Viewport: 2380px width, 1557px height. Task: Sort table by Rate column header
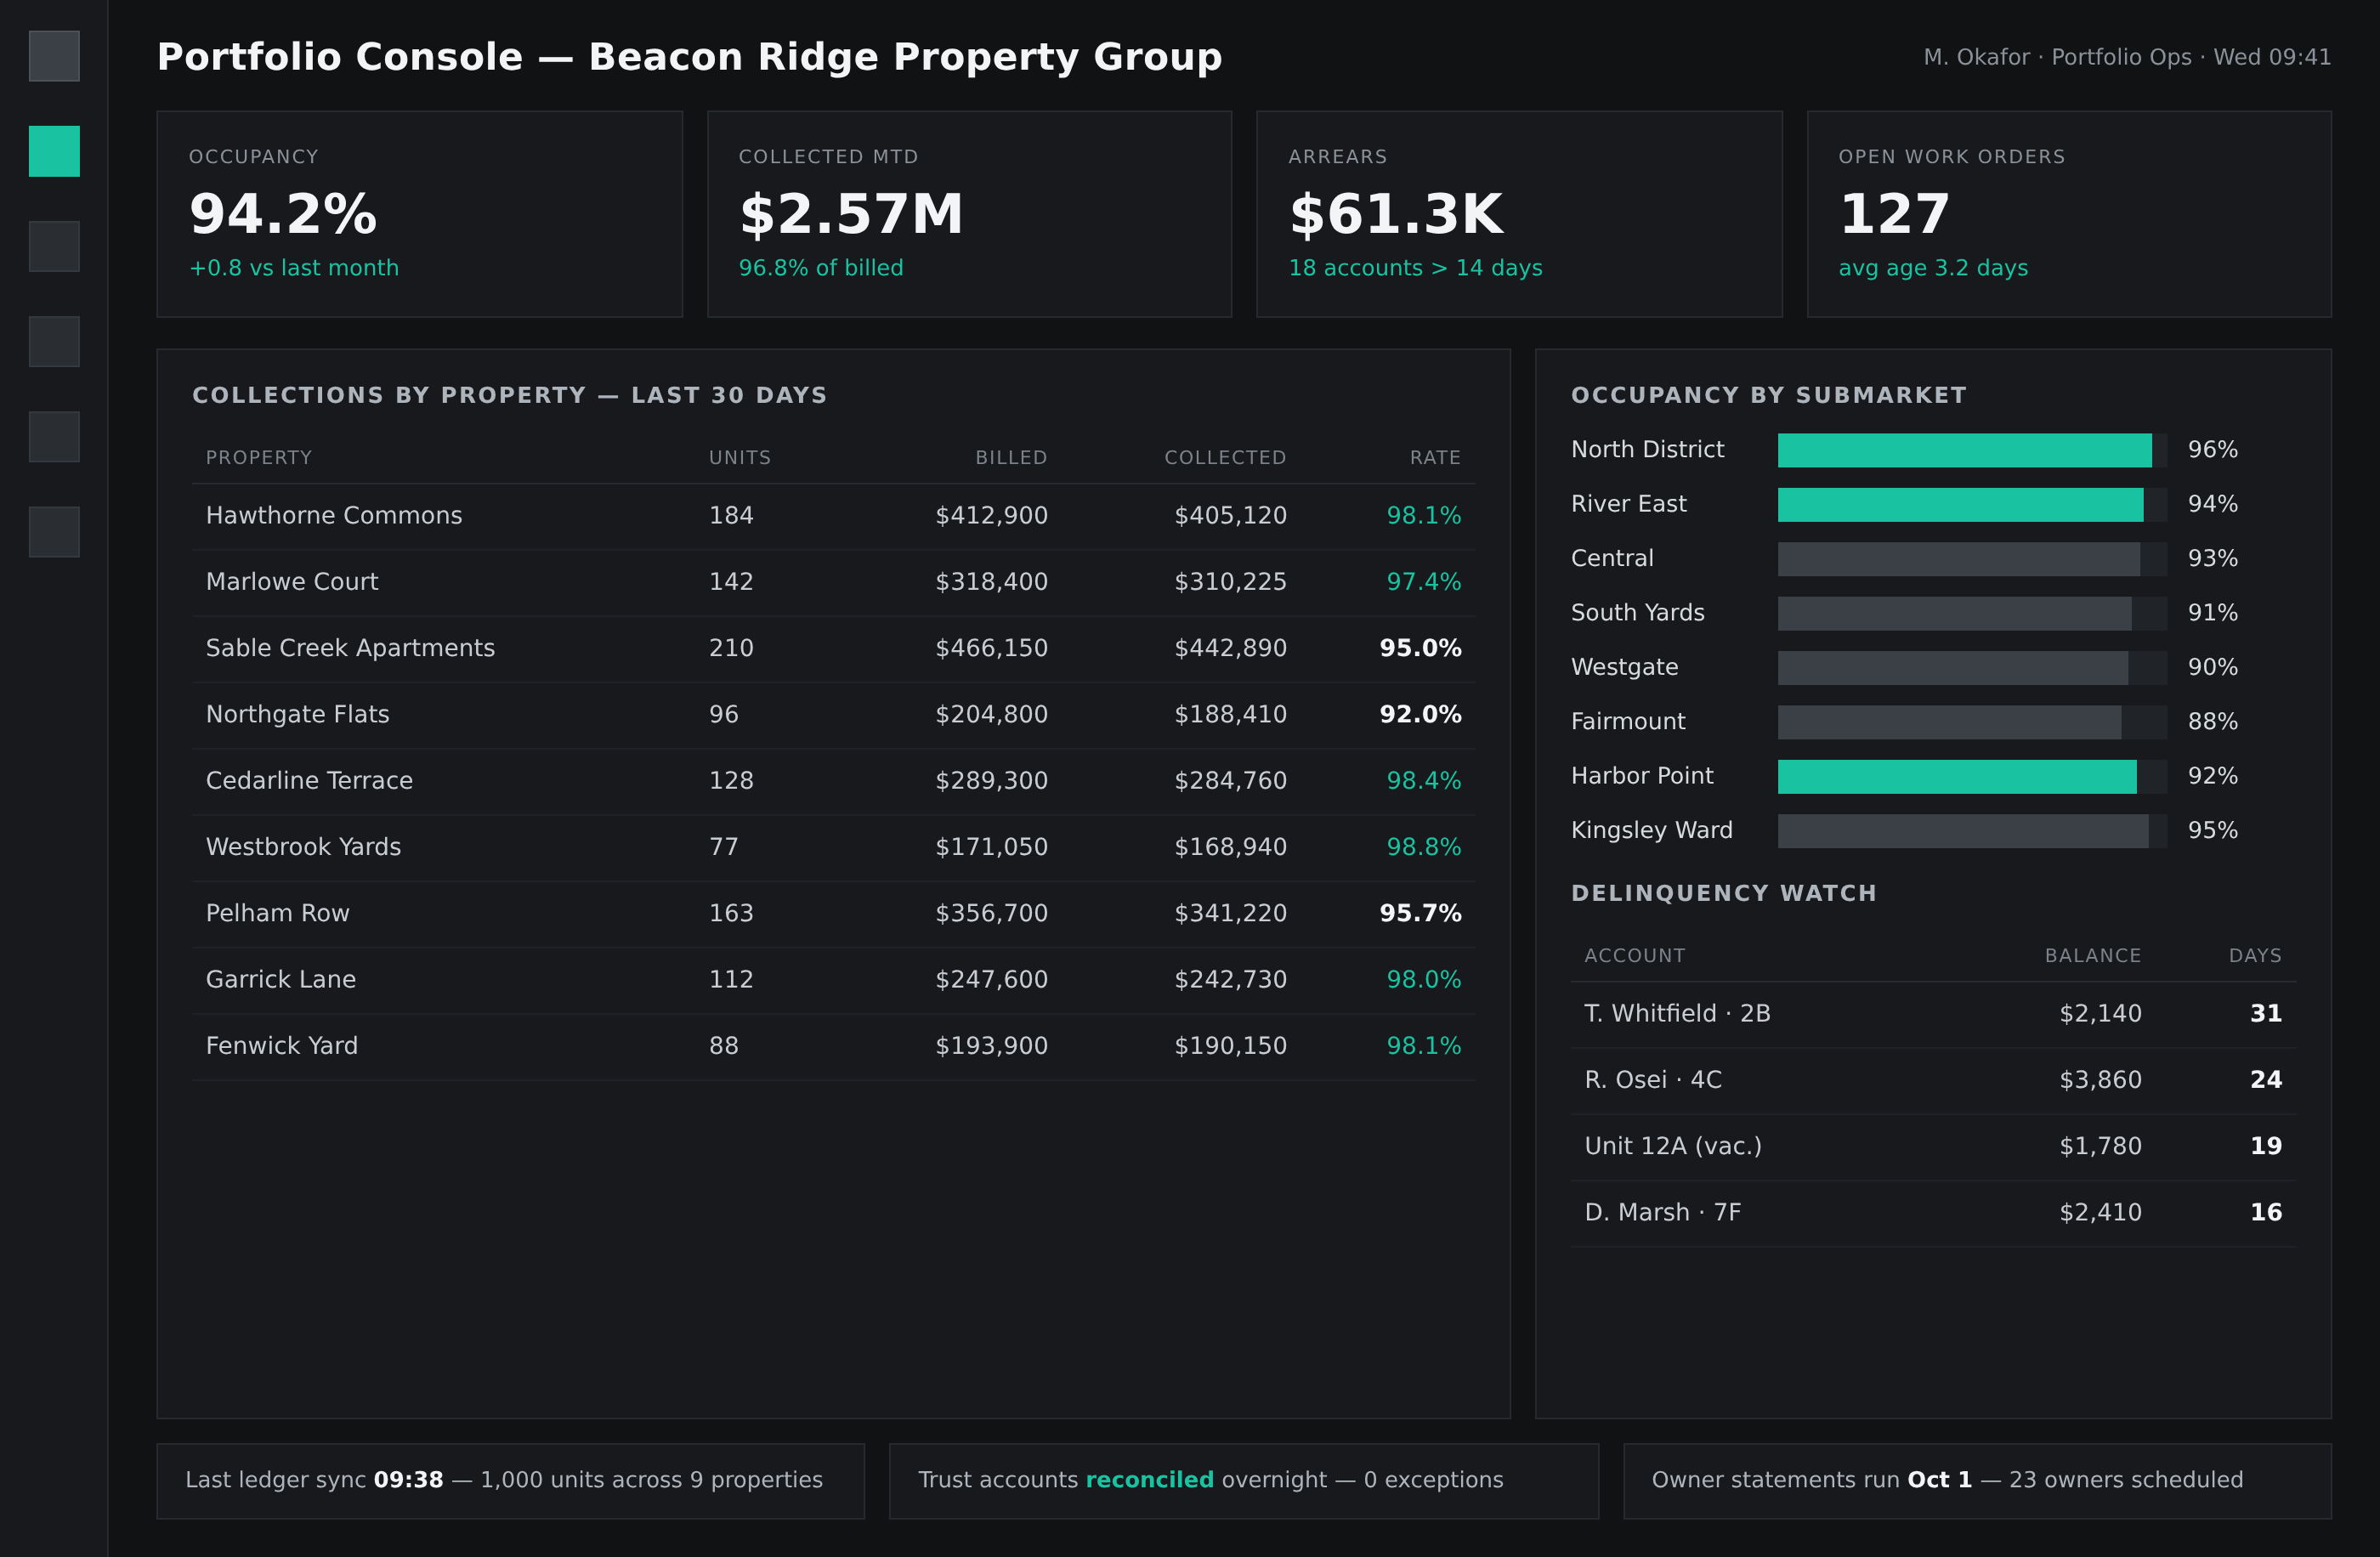(x=1435, y=458)
